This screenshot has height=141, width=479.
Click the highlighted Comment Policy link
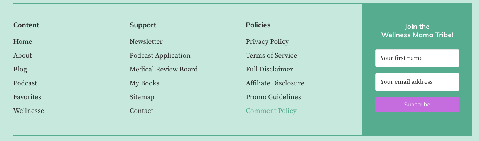point(271,111)
